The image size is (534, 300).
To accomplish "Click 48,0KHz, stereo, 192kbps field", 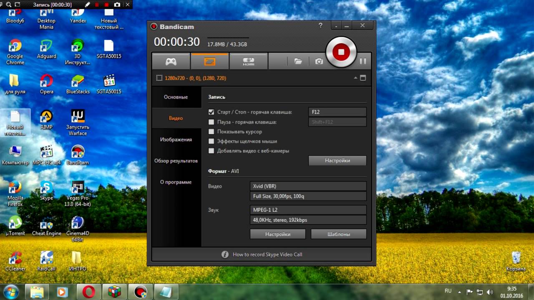I will coord(308,220).
